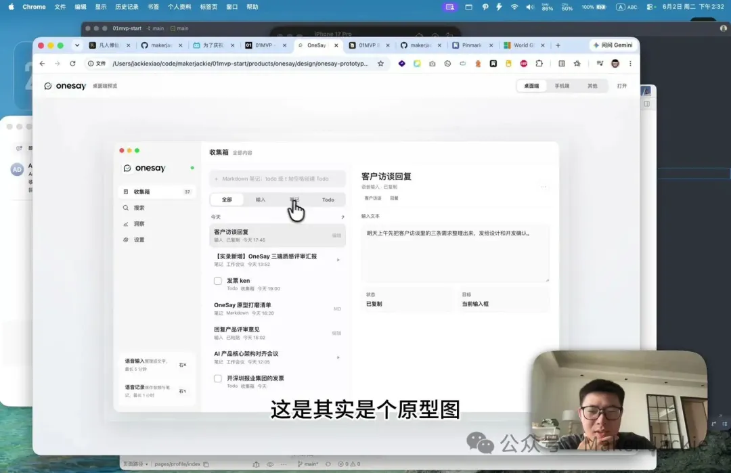Image resolution: width=731 pixels, height=473 pixels.
Task: Click main* git branch in status bar
Action: pyautogui.click(x=308, y=464)
